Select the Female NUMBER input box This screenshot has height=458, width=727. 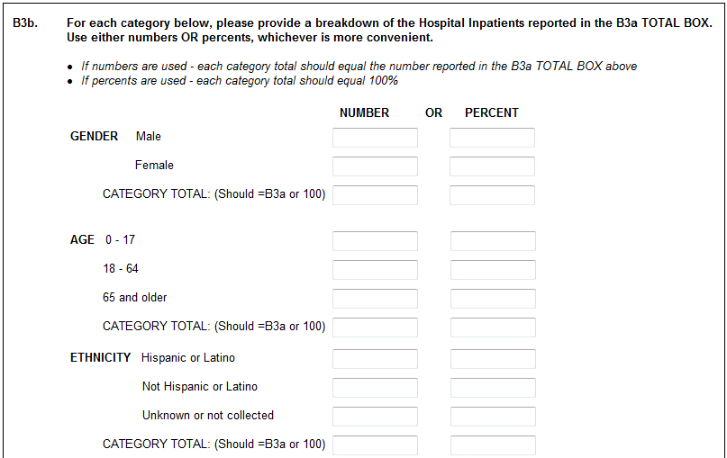(x=375, y=166)
